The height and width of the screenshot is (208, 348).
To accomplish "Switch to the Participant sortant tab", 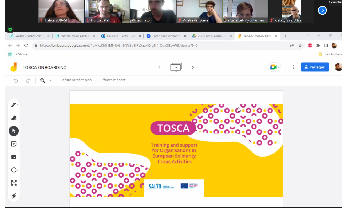I will point(166,36).
